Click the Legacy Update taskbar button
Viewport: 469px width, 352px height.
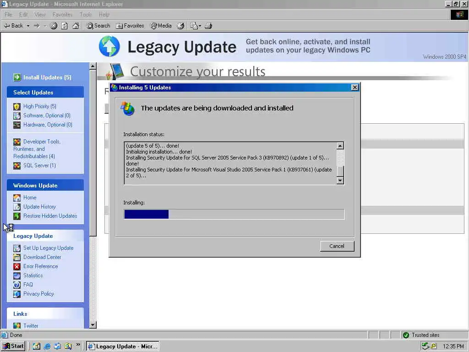(123, 346)
